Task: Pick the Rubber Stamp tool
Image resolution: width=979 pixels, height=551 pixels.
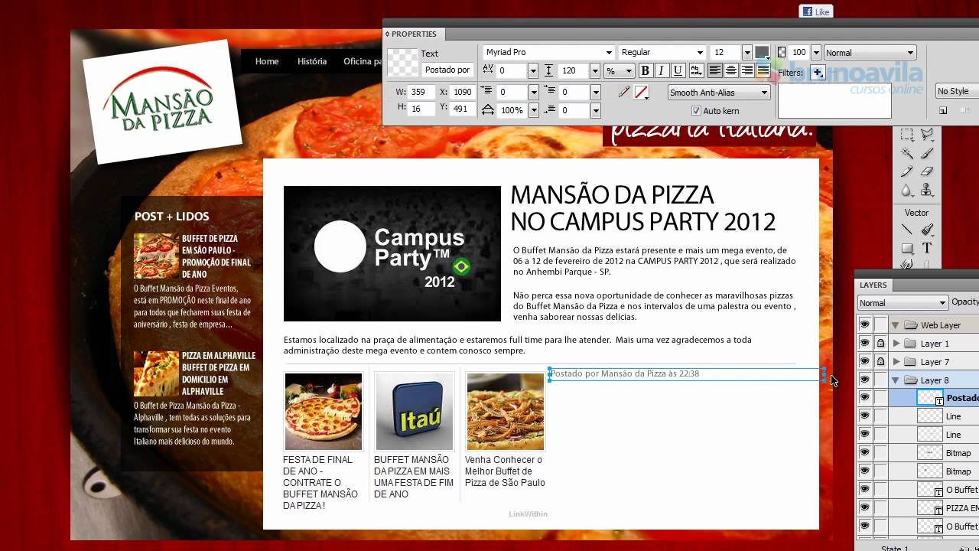Action: pos(927,190)
